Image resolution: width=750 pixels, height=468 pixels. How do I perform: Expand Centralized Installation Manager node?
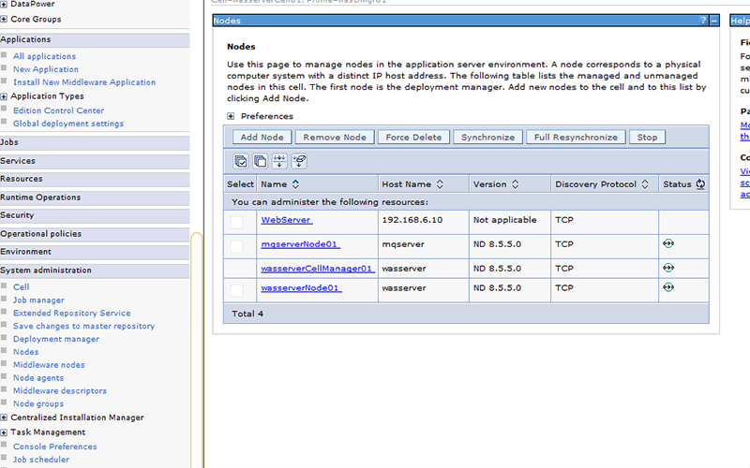[4, 417]
